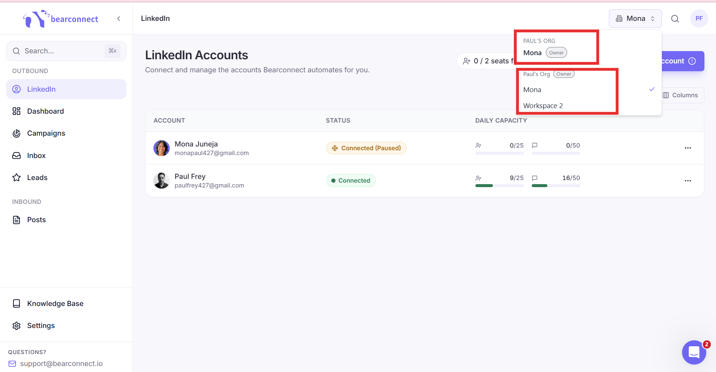Click the support@bearconnect.io email link
Viewport: 716px width, 372px height.
(x=61, y=364)
